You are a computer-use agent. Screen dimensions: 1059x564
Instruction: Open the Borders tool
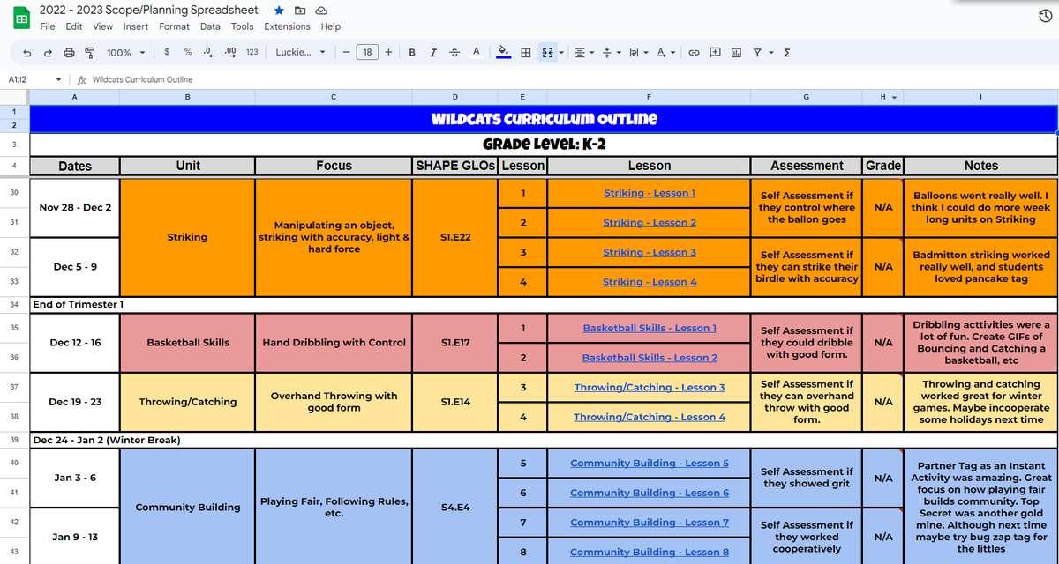tap(526, 53)
